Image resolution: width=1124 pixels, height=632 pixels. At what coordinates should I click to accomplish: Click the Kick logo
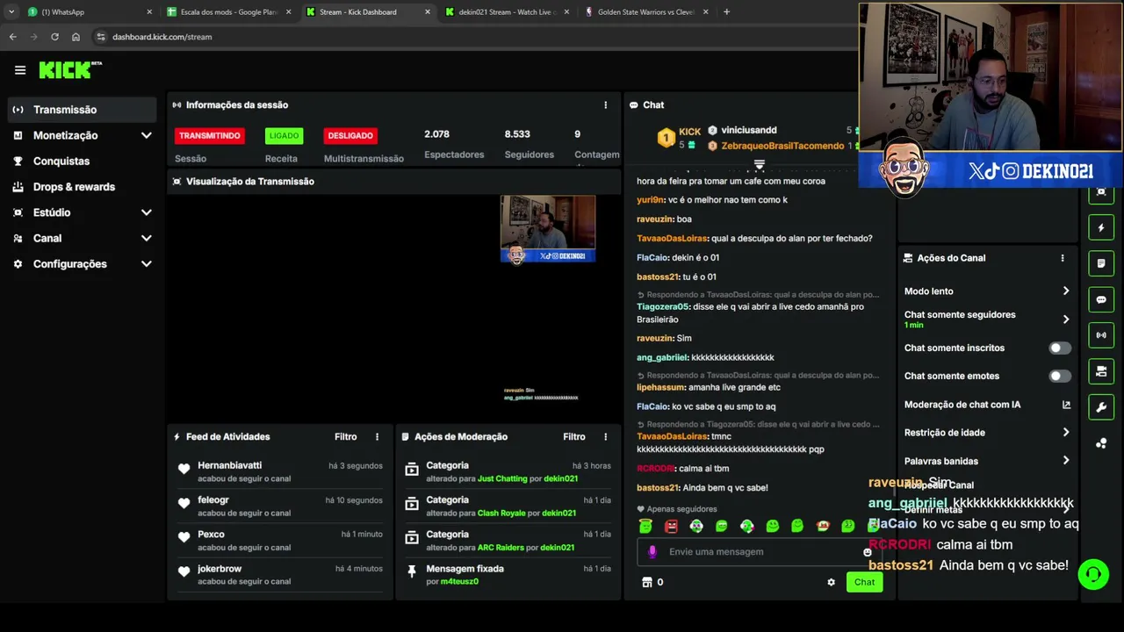pyautogui.click(x=70, y=70)
